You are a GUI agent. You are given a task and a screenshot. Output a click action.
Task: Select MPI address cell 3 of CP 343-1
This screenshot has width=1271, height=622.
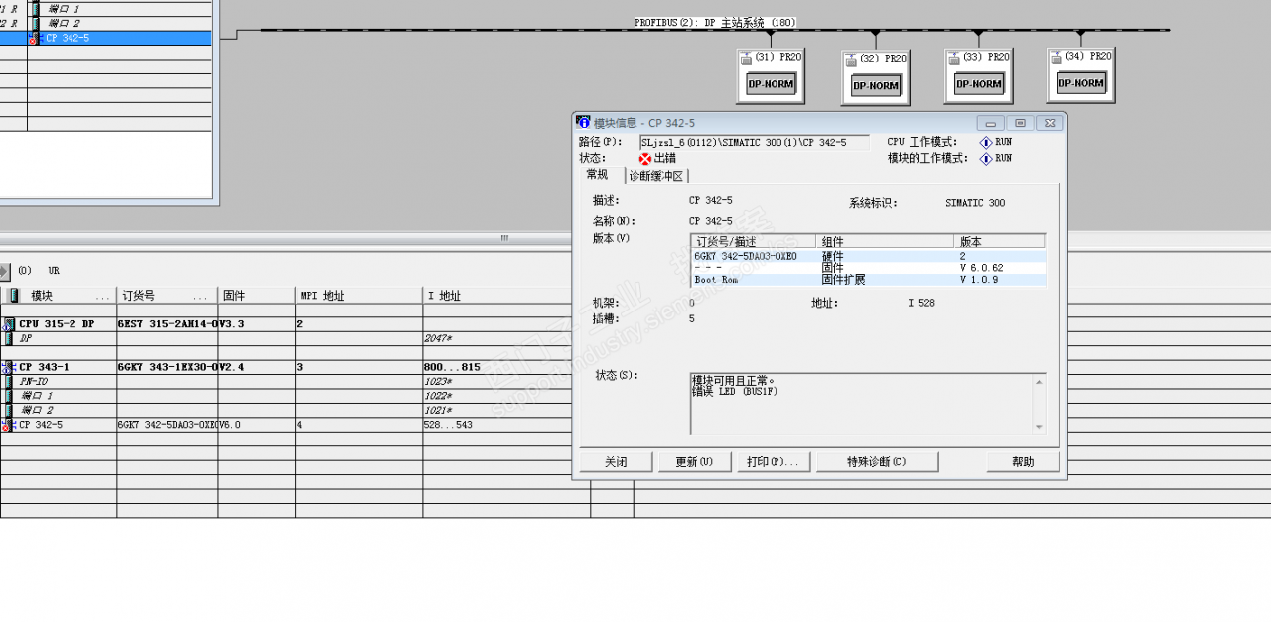[358, 367]
